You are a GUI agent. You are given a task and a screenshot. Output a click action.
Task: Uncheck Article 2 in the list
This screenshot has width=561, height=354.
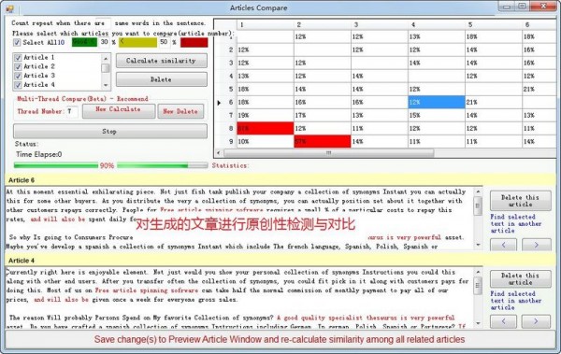18,67
